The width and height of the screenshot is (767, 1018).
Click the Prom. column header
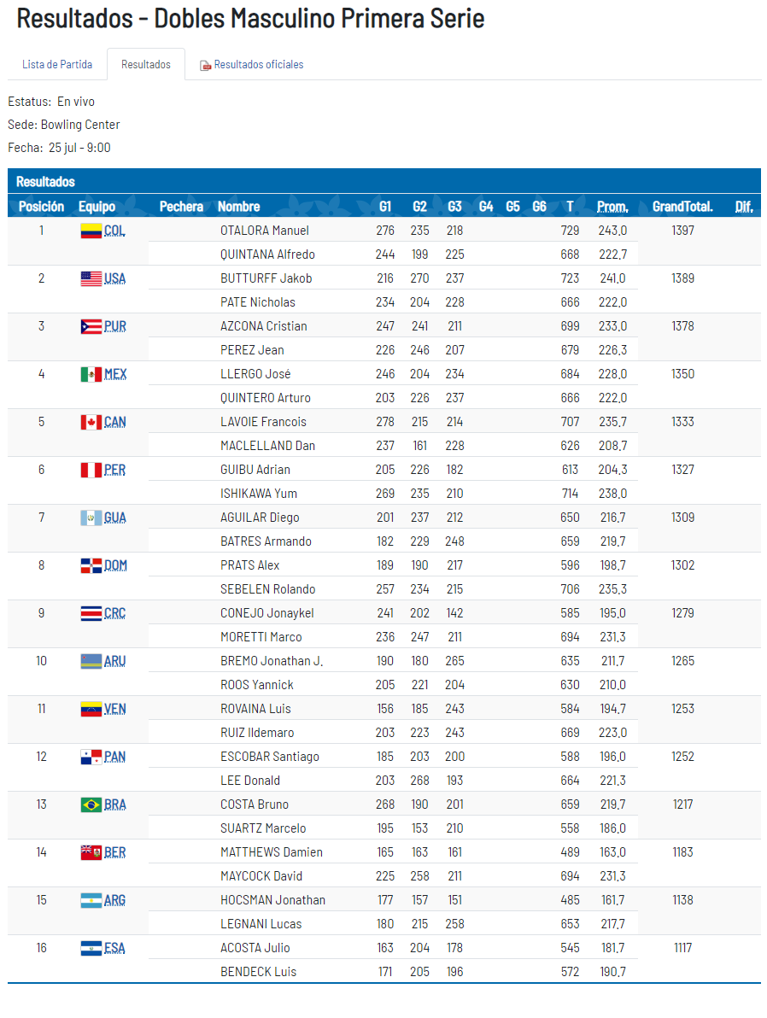click(x=612, y=207)
